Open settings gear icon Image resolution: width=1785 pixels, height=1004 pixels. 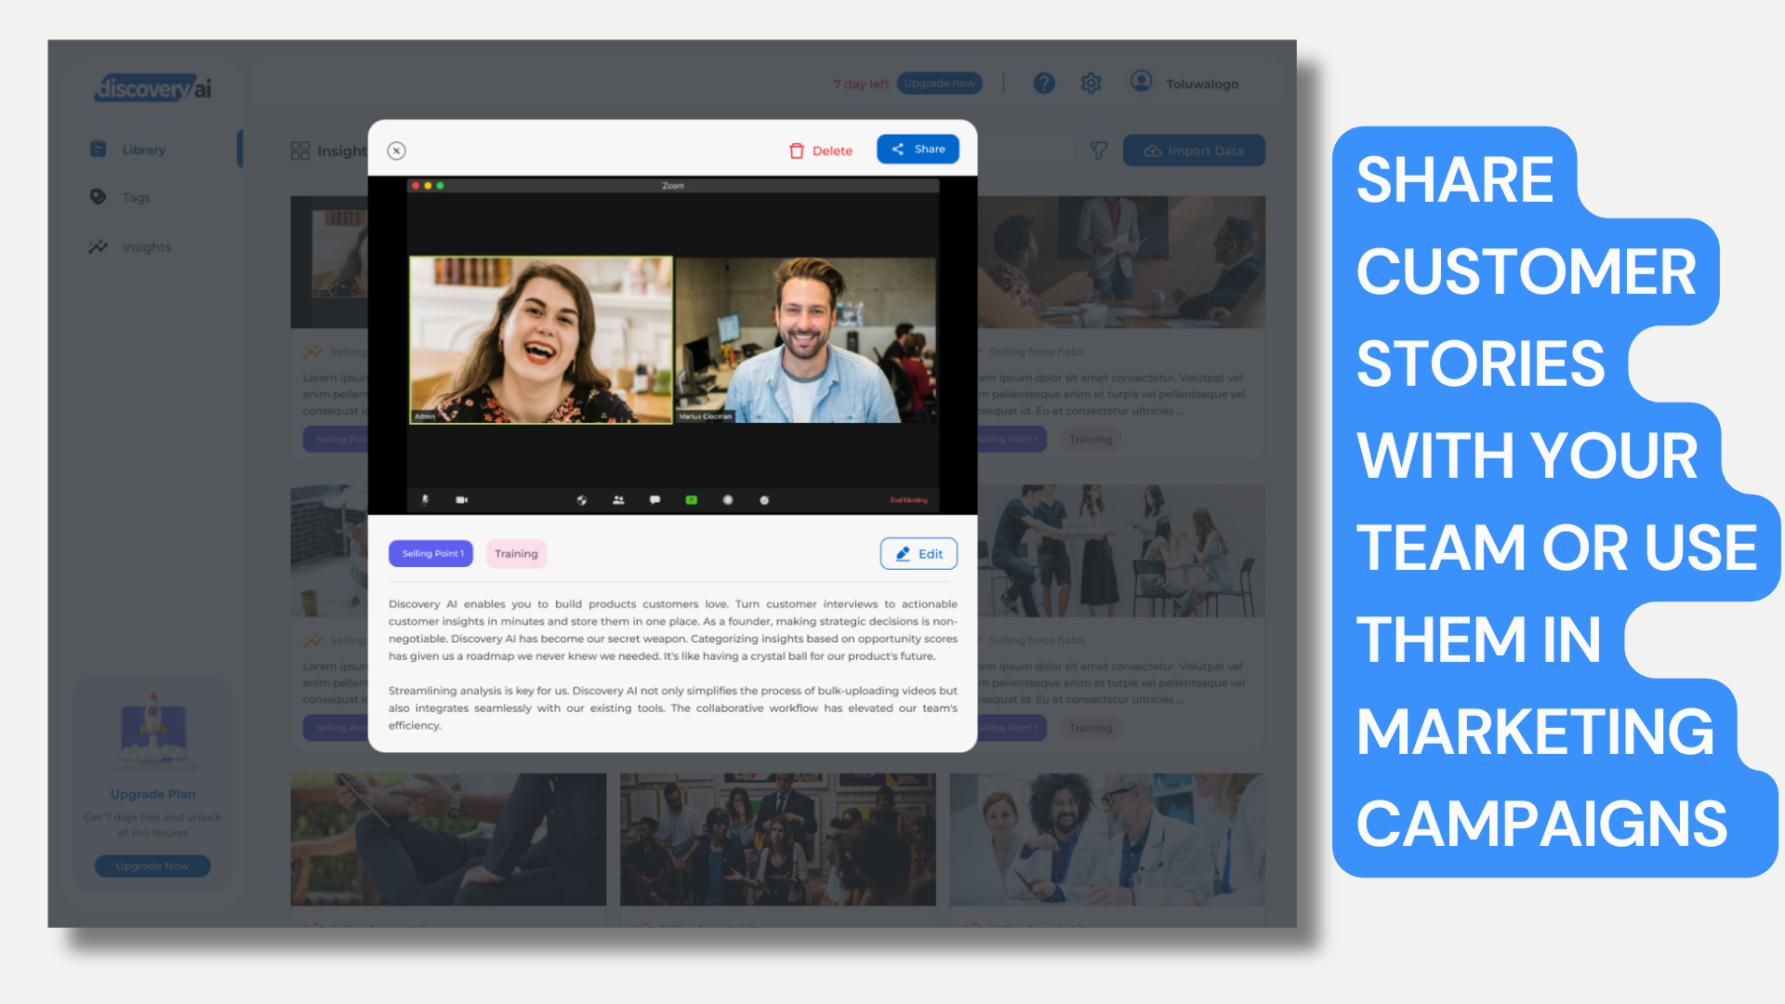(x=1091, y=84)
